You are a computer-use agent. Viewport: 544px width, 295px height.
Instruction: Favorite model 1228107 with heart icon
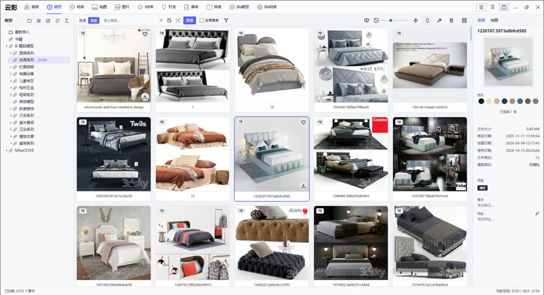click(x=303, y=123)
